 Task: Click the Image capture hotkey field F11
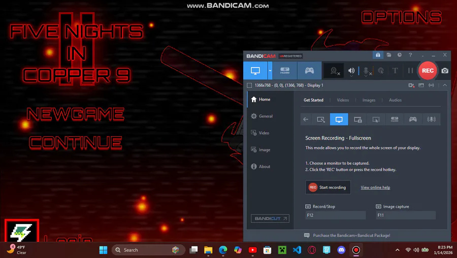406,215
